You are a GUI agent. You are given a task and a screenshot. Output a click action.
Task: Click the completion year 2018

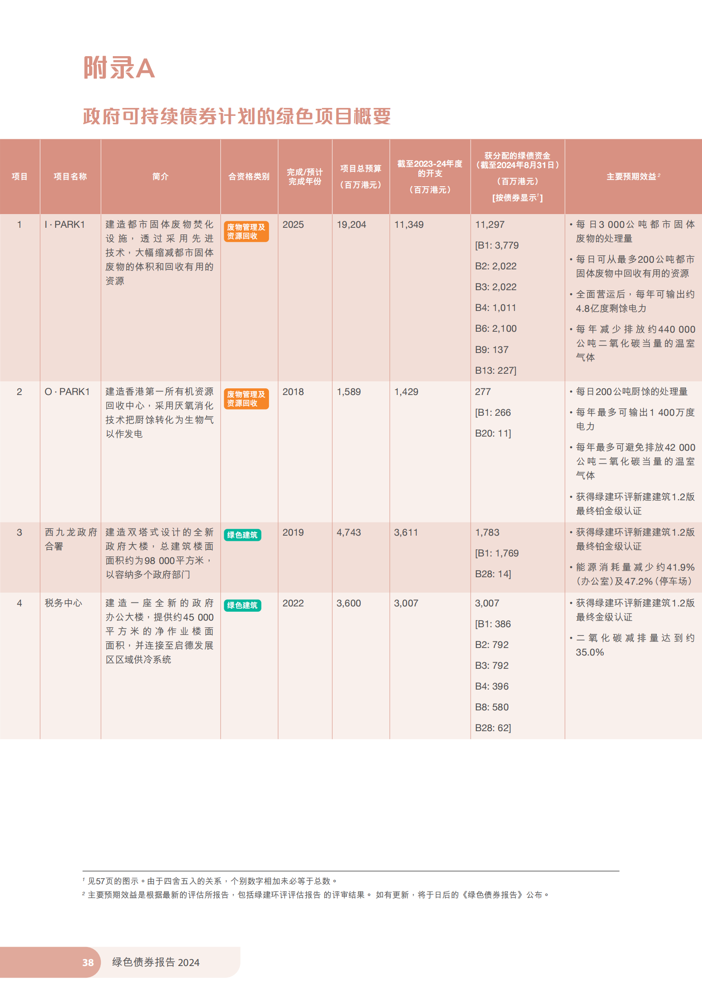point(293,391)
